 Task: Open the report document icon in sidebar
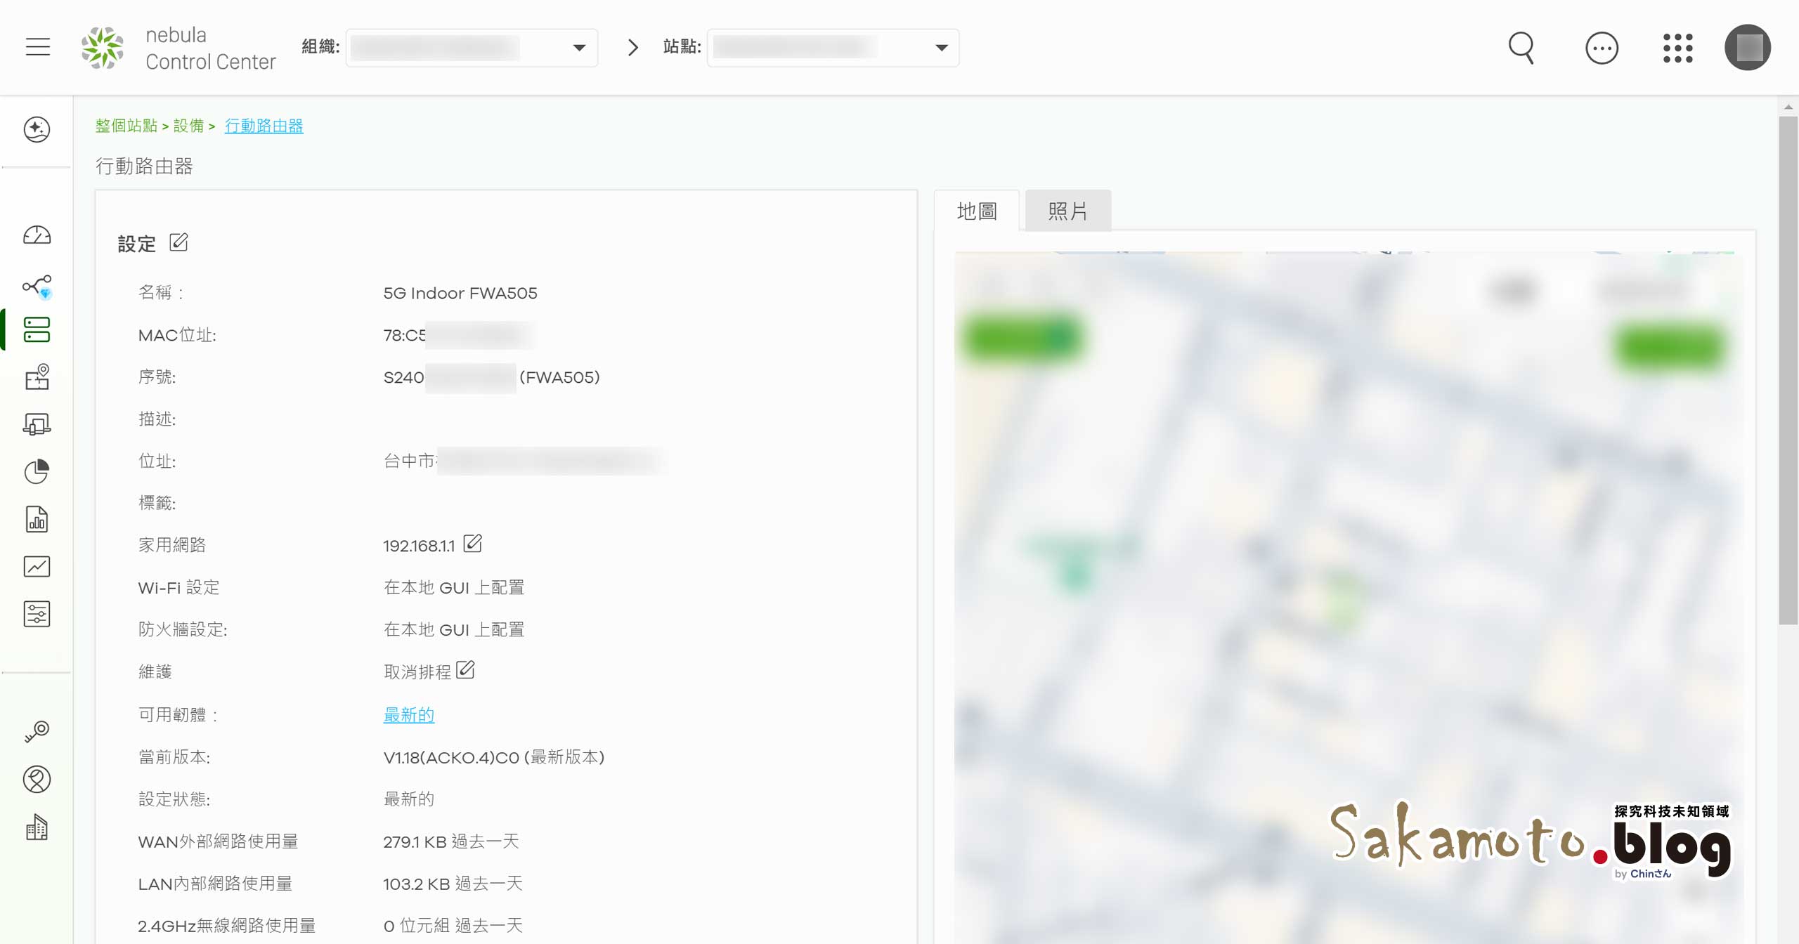[37, 519]
